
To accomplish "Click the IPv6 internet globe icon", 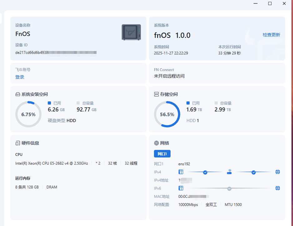I will click(278, 188).
